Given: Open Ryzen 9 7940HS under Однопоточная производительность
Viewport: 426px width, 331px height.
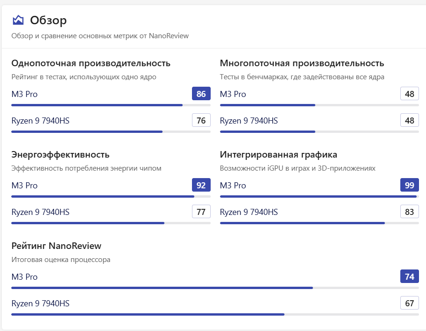Looking at the screenshot, I should point(41,121).
